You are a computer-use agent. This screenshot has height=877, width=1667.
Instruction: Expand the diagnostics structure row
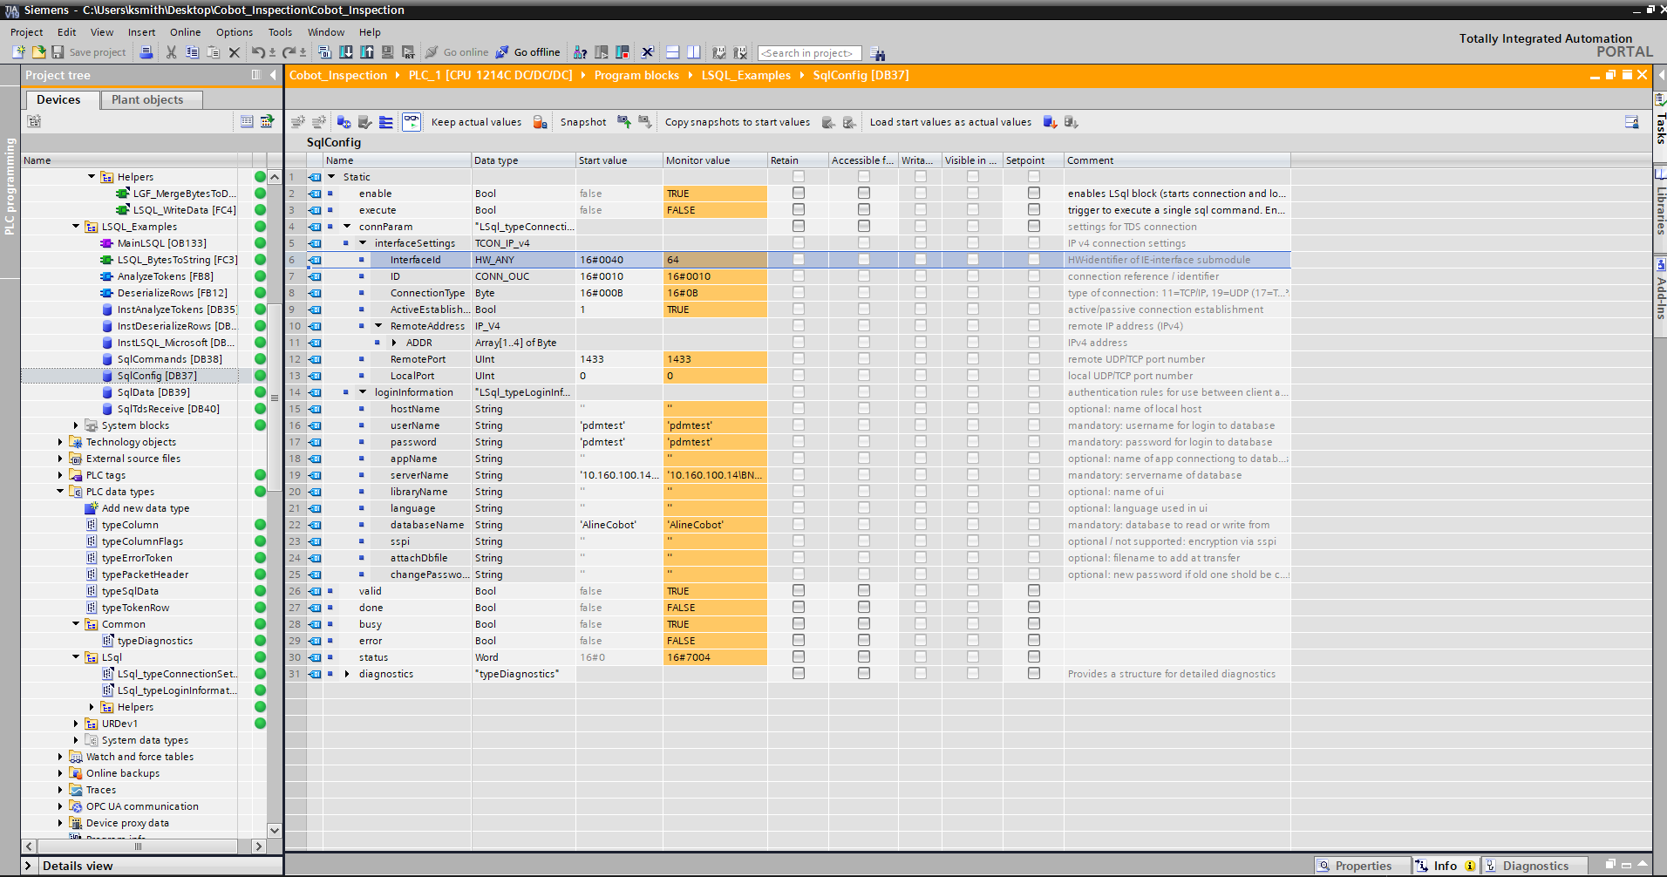[347, 674]
